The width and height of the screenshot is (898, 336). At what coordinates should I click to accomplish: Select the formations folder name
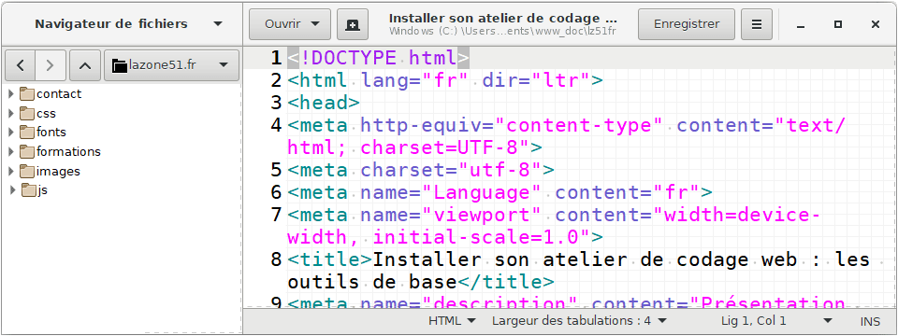tap(68, 151)
